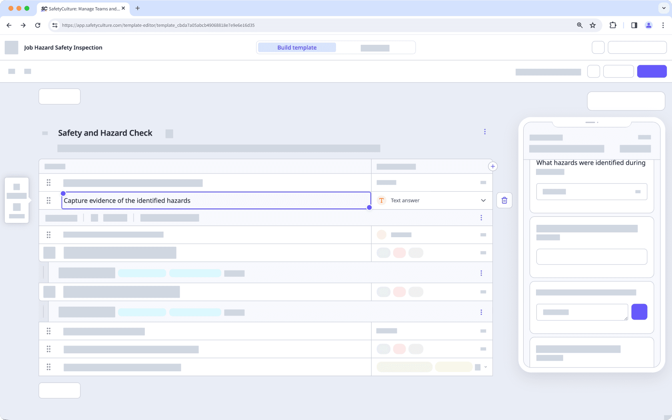Viewport: 672px width, 420px height.
Task: Open the three-dot menu beside Safety and Hazard Check
Action: pos(485,131)
